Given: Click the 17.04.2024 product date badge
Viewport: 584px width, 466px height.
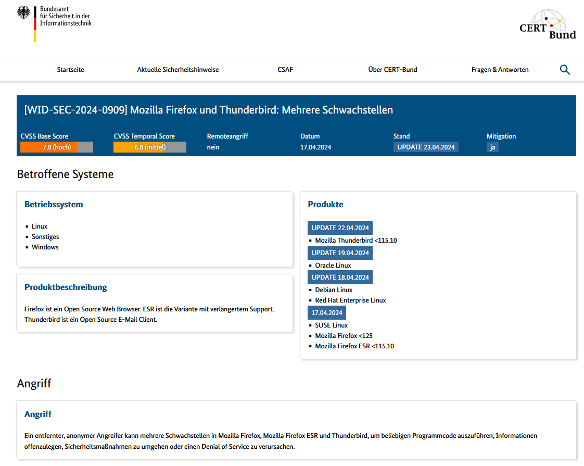Looking at the screenshot, I should pos(327,313).
